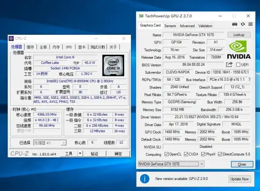Switch to the GPU-Z Sensors tab

click(x=170, y=26)
